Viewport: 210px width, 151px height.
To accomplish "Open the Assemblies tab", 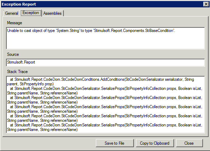I will [x=52, y=13].
